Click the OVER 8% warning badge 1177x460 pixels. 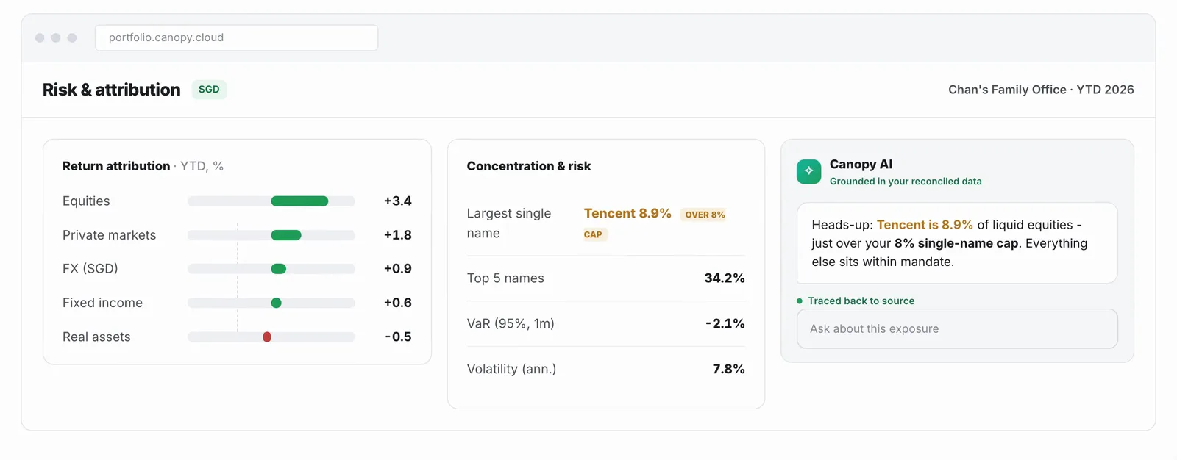705,215
